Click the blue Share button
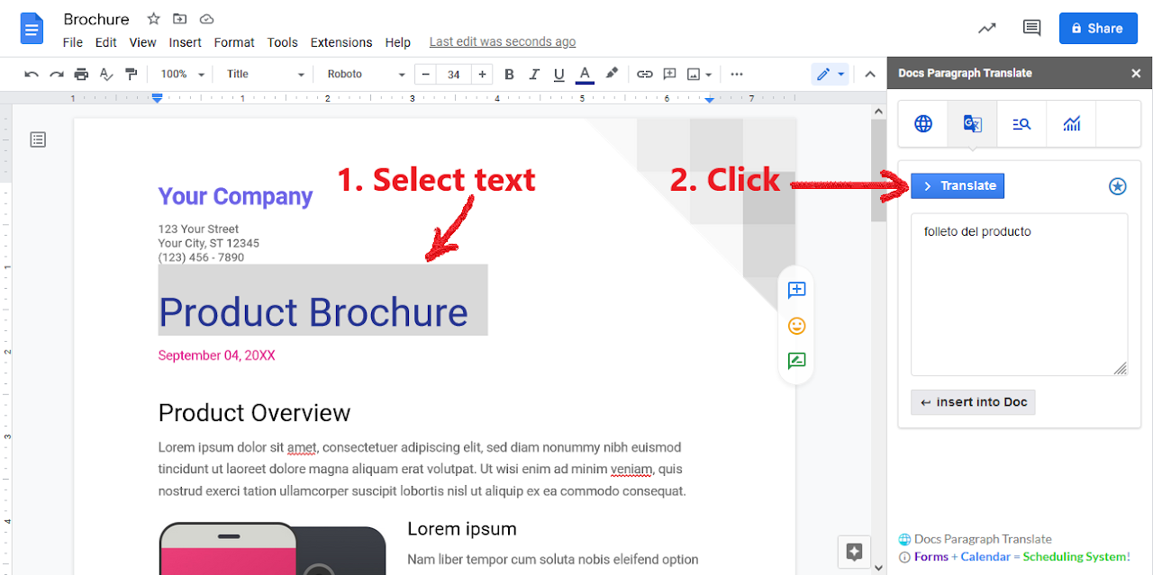Viewport: 1153px width, 575px height. click(1098, 28)
